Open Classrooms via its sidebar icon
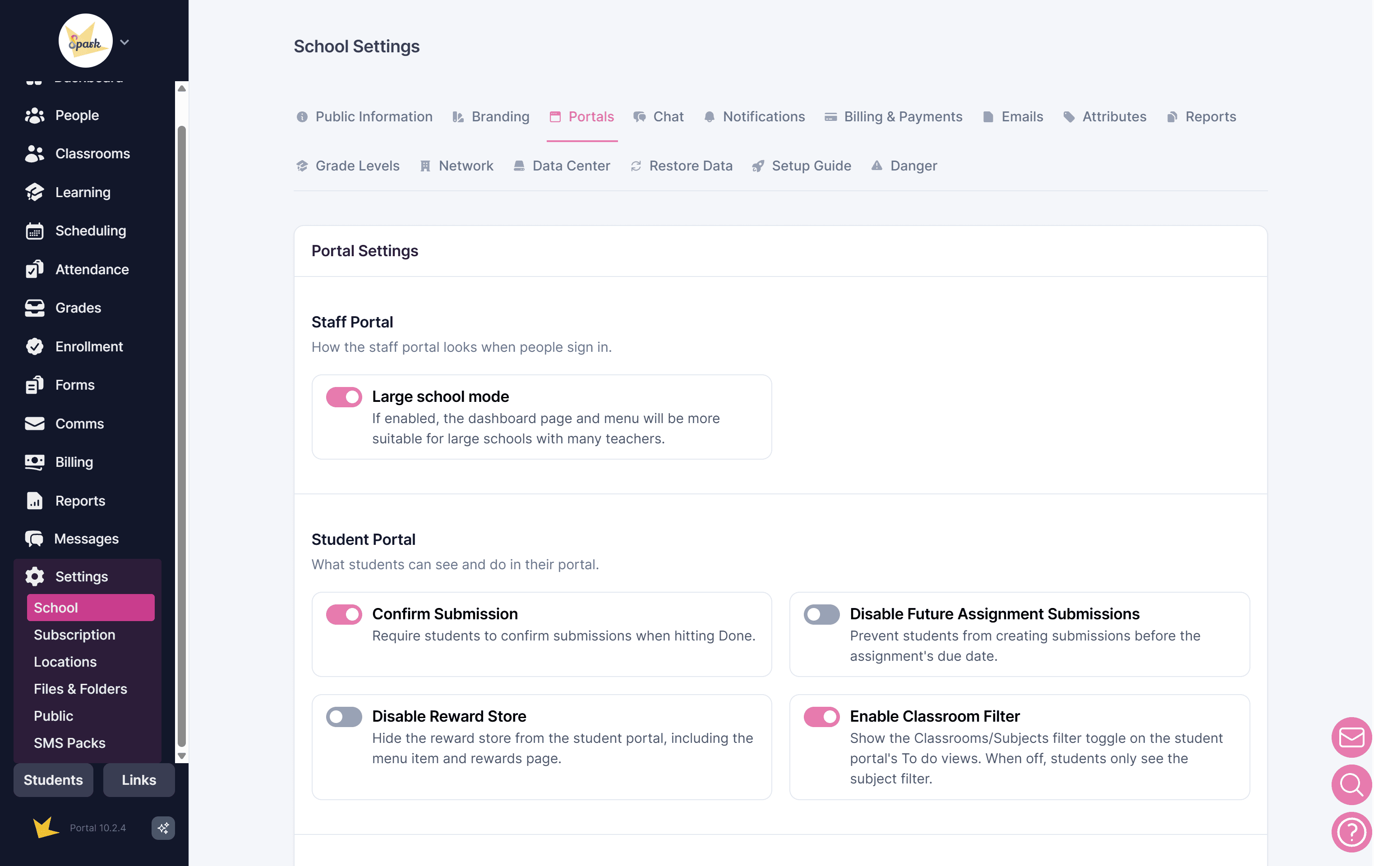 pos(34,154)
